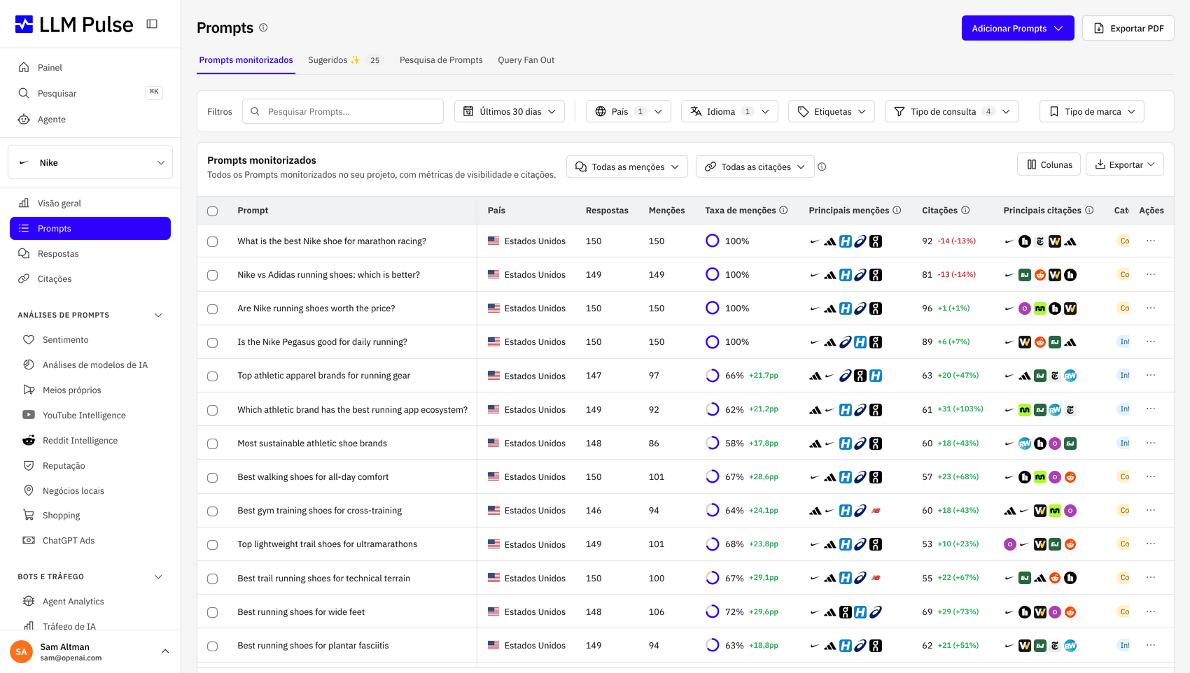Screen dimensions: 1190x673
Task: Open the Sam Altman account menu
Action: click(x=90, y=651)
